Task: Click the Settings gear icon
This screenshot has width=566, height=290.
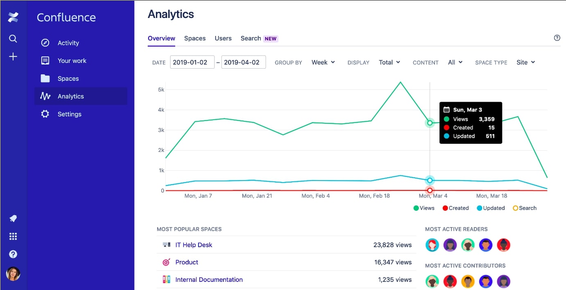Action: (45, 114)
